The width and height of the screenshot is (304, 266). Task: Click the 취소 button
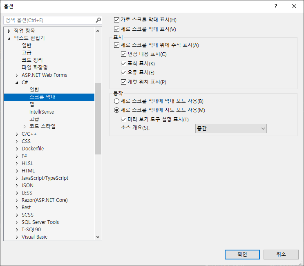(x=281, y=255)
